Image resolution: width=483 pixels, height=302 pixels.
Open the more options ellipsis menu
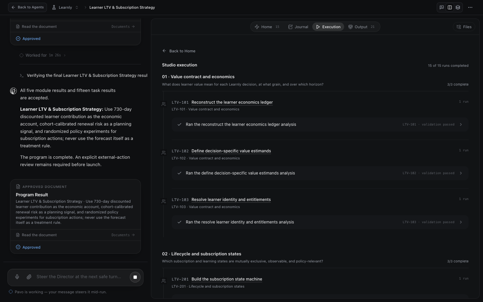470,7
